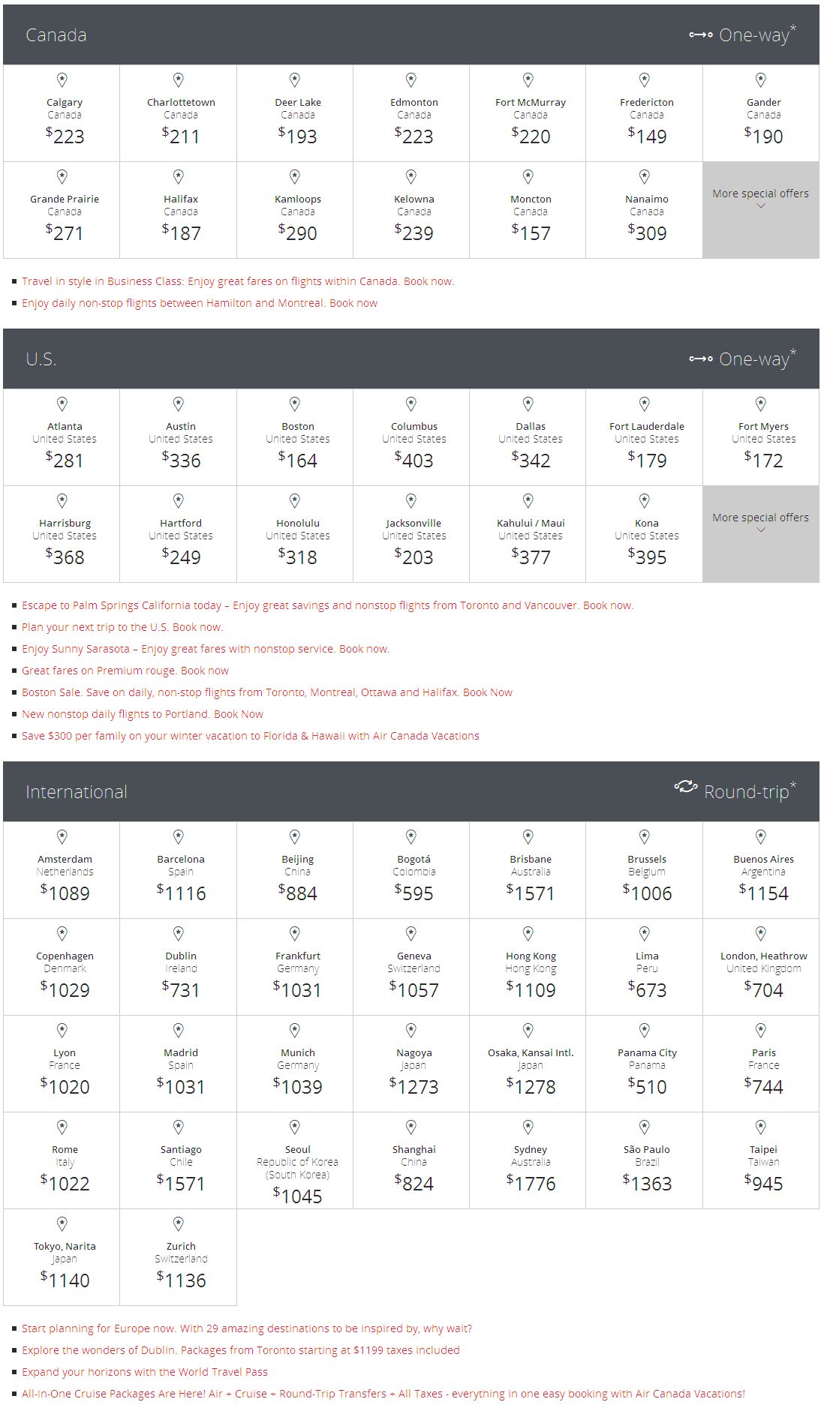Choose the Panama City $510 fare
Screen dimensions: 821x1405
tap(646, 1064)
